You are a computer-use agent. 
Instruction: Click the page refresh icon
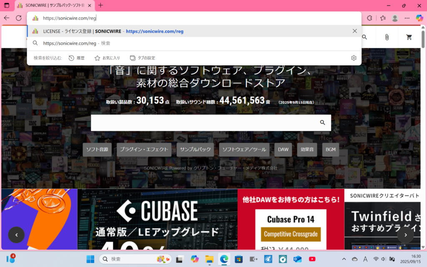[x=19, y=18]
